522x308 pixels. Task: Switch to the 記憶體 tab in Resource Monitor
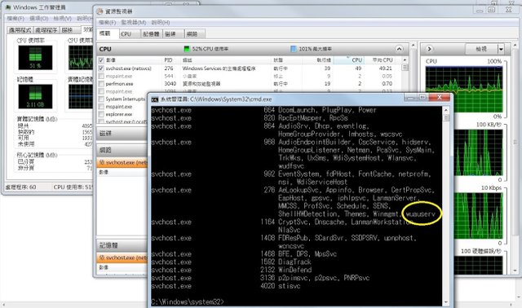pyautogui.click(x=151, y=34)
